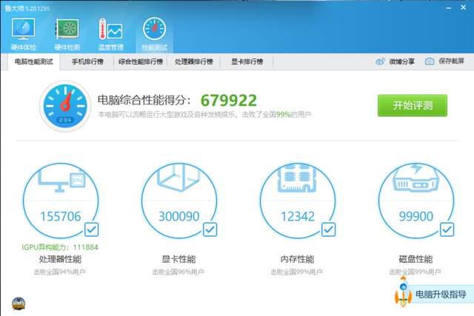474x316 pixels.
Task: Click the 电脑综合性能得分 heading
Action: click(x=144, y=100)
